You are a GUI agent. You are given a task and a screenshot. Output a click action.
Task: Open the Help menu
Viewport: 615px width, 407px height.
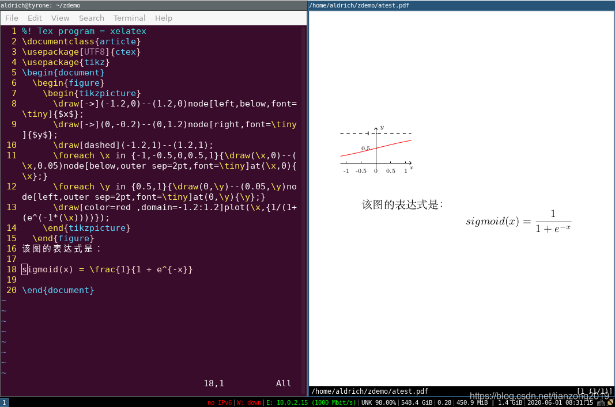coord(164,18)
